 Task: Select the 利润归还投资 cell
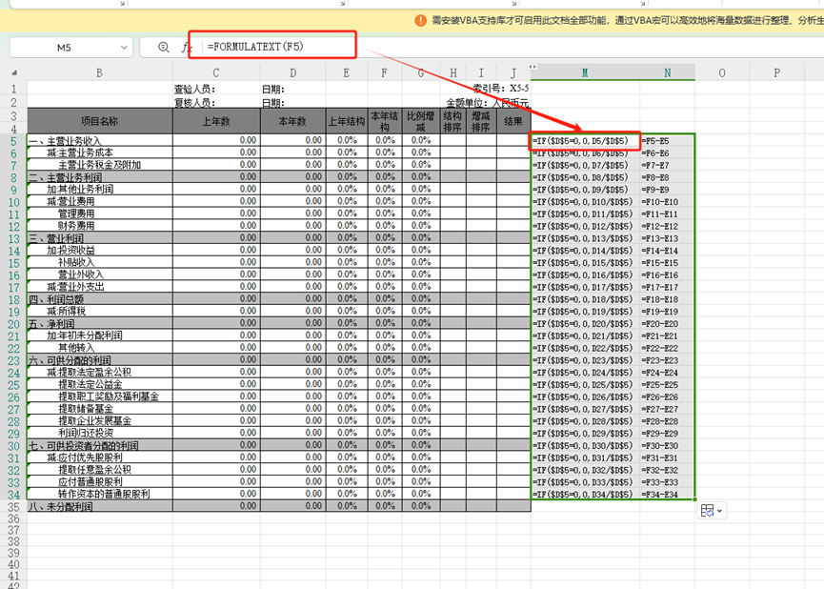click(x=99, y=434)
